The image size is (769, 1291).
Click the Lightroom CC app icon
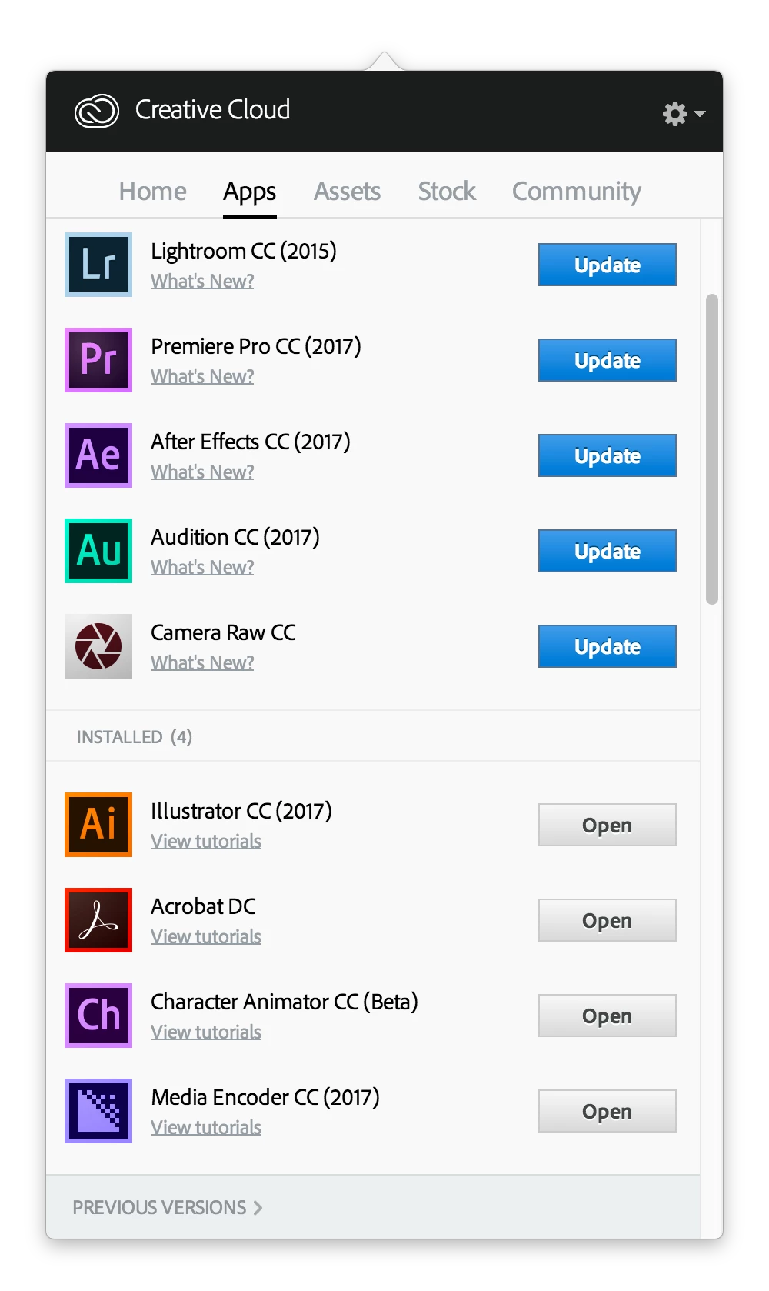click(x=98, y=265)
